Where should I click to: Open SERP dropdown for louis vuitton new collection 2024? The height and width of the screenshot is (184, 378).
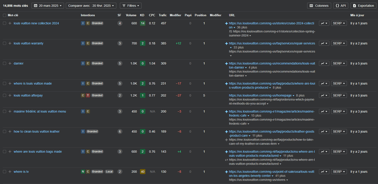(339, 23)
